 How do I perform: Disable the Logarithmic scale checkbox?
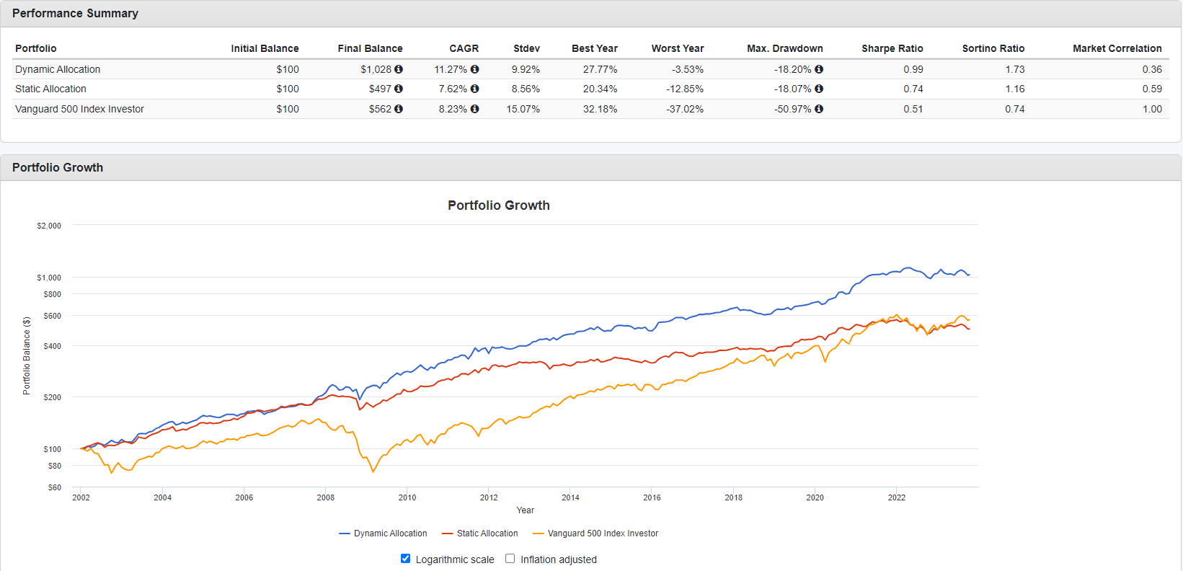(406, 559)
